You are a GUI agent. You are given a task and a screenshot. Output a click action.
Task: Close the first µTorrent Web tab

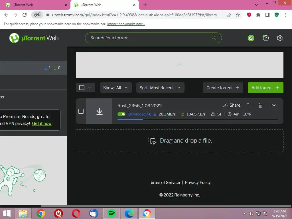[66, 5]
